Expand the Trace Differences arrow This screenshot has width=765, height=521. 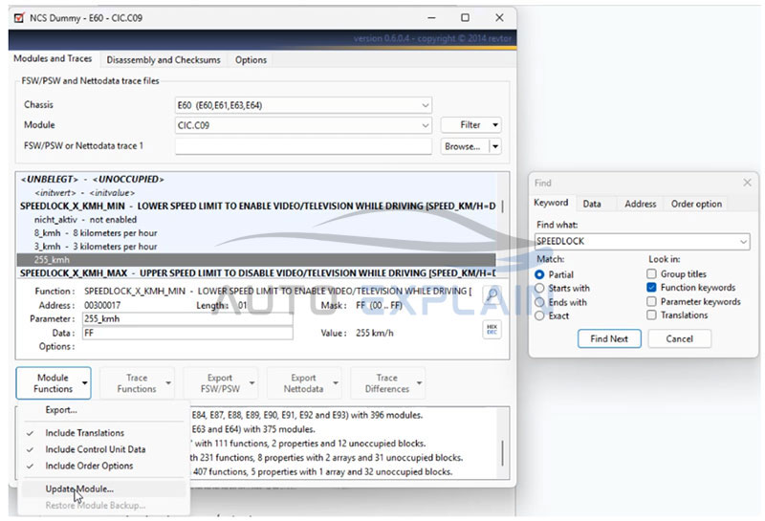pos(419,383)
